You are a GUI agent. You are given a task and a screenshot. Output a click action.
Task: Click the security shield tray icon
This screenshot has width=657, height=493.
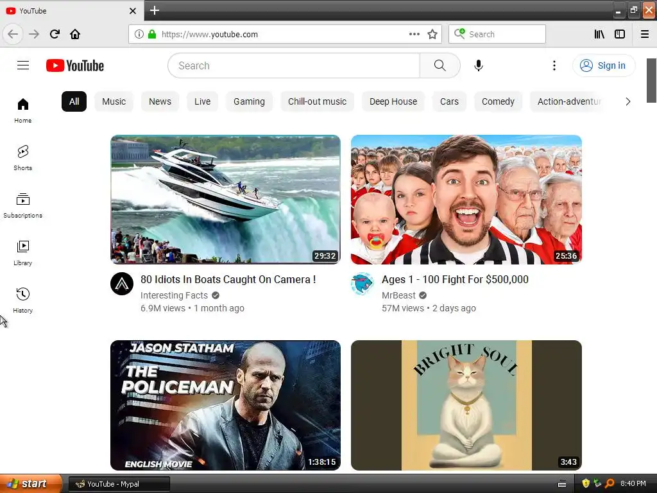point(586,483)
